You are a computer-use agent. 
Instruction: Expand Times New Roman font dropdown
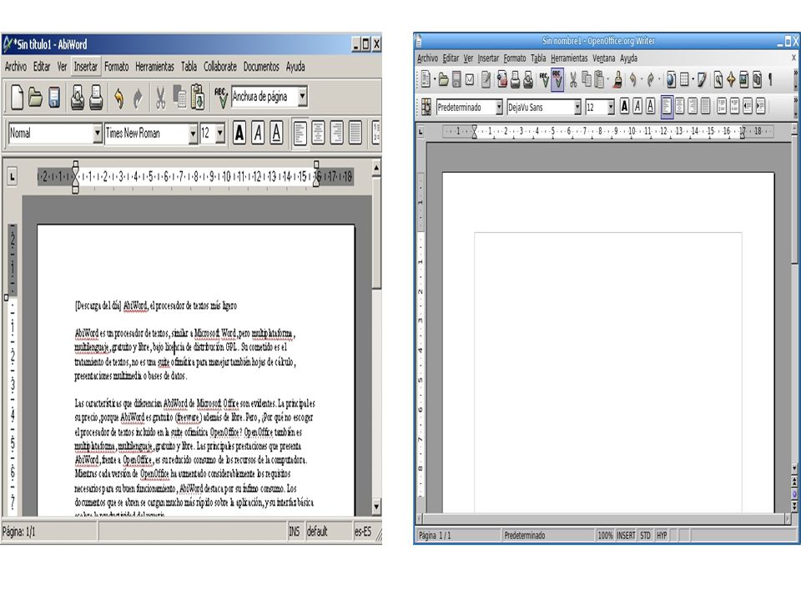coord(193,134)
